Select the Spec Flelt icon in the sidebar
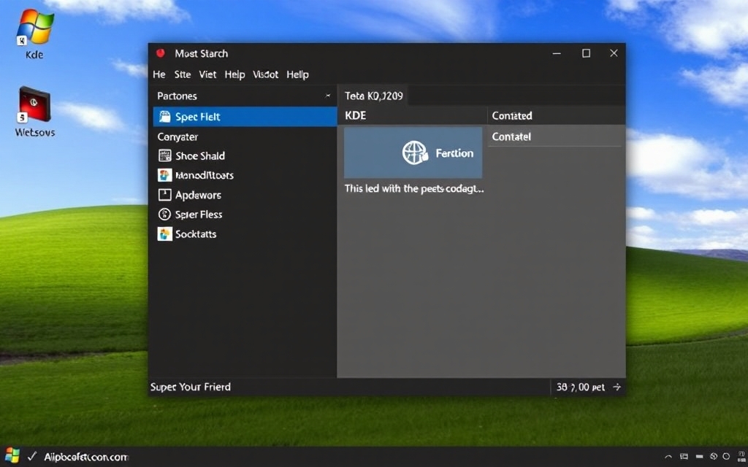Screen dimensions: 748x467 [164, 117]
